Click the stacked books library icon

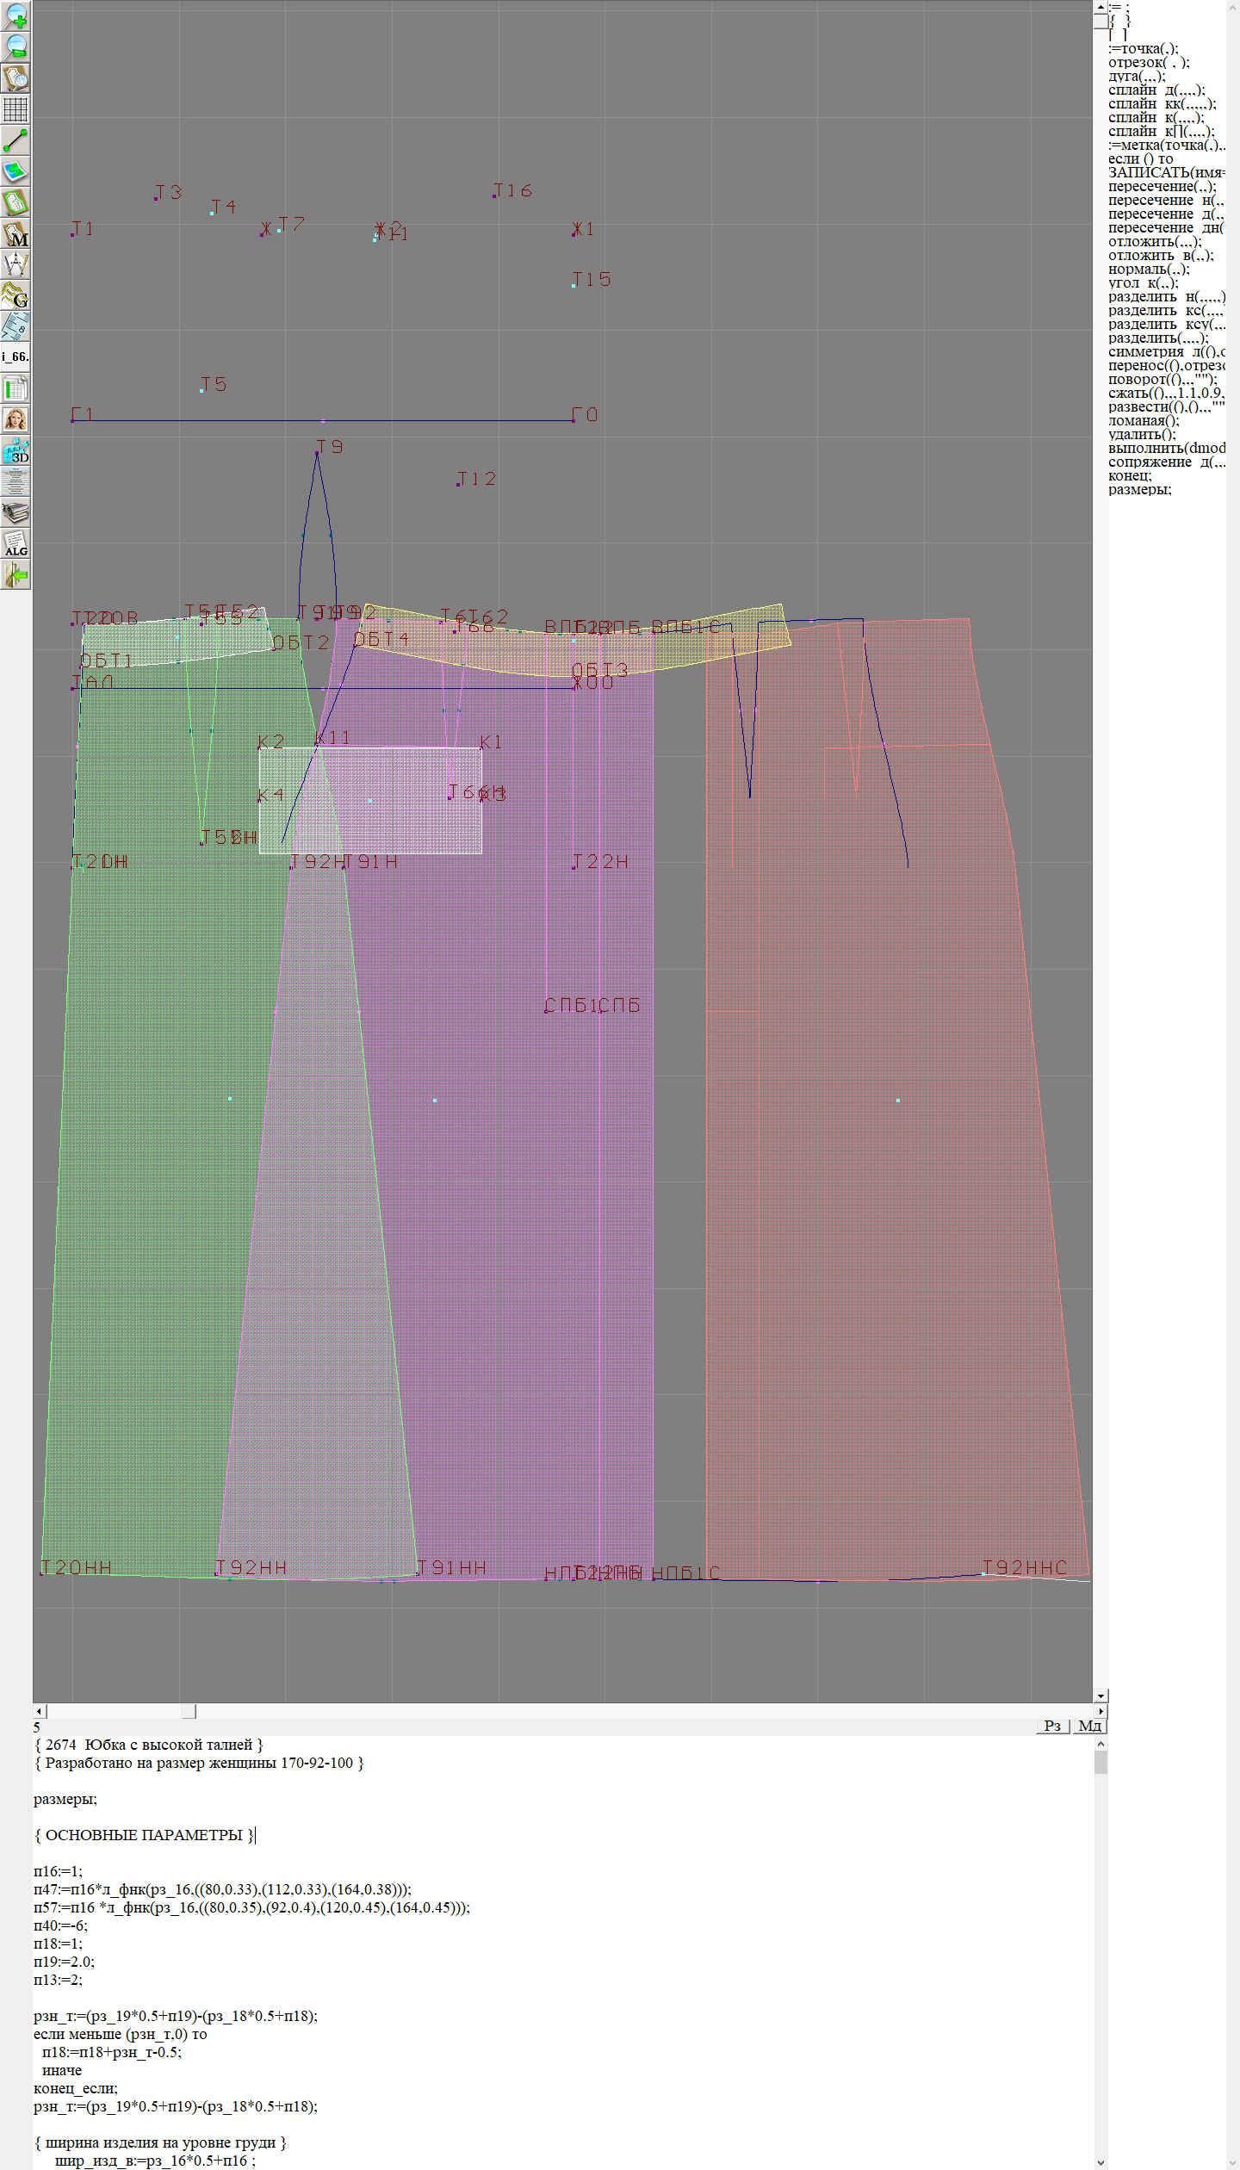coord(15,513)
